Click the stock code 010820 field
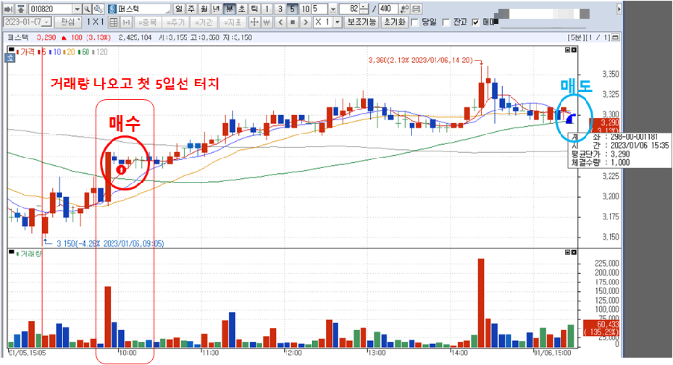 [51, 9]
